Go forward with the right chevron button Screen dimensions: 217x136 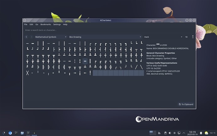tap(31, 37)
